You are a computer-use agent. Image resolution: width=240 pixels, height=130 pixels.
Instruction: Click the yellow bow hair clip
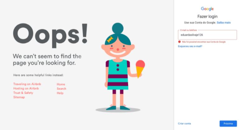pos(110,39)
